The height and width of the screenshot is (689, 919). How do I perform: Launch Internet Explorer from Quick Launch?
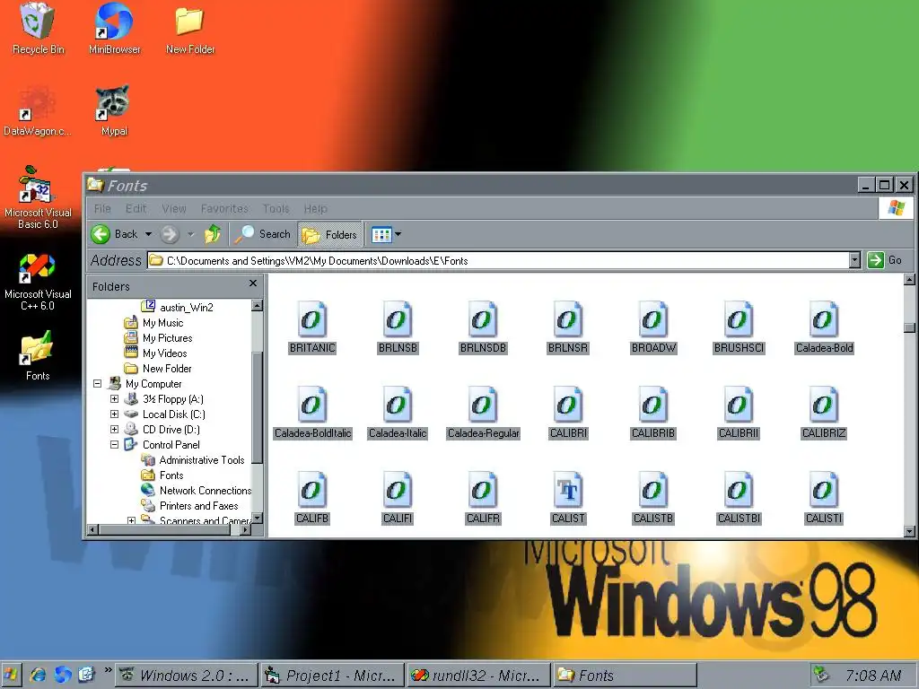pyautogui.click(x=38, y=675)
